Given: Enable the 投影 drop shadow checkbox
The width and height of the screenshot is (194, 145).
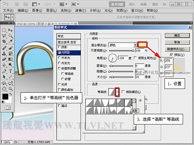Looking at the screenshot, I should (59, 47).
